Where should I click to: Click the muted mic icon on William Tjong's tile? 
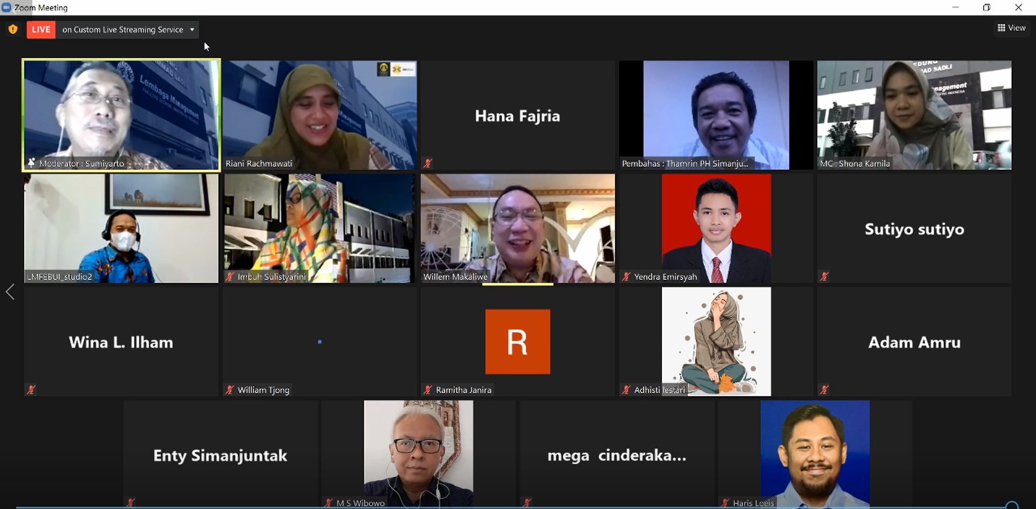229,389
